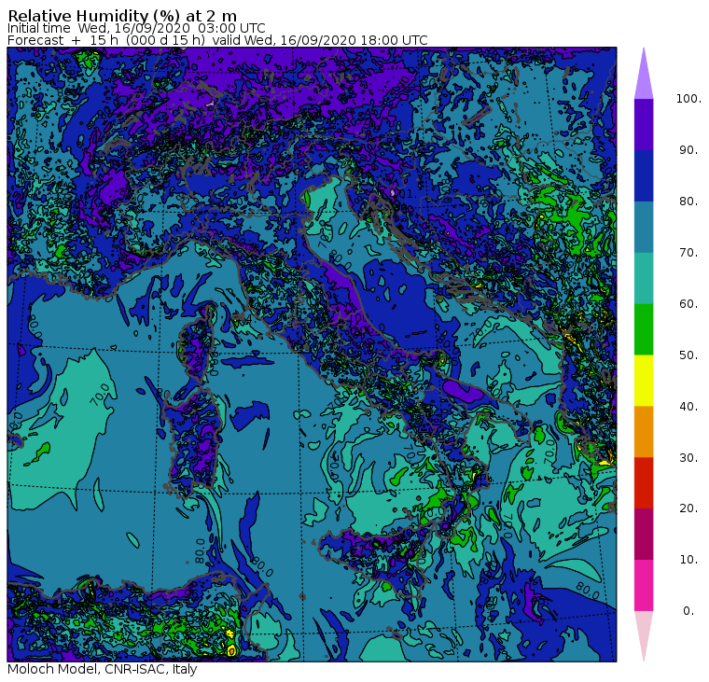
Task: Click the violet oval humidity patch over Puglia
Action: coord(463,391)
